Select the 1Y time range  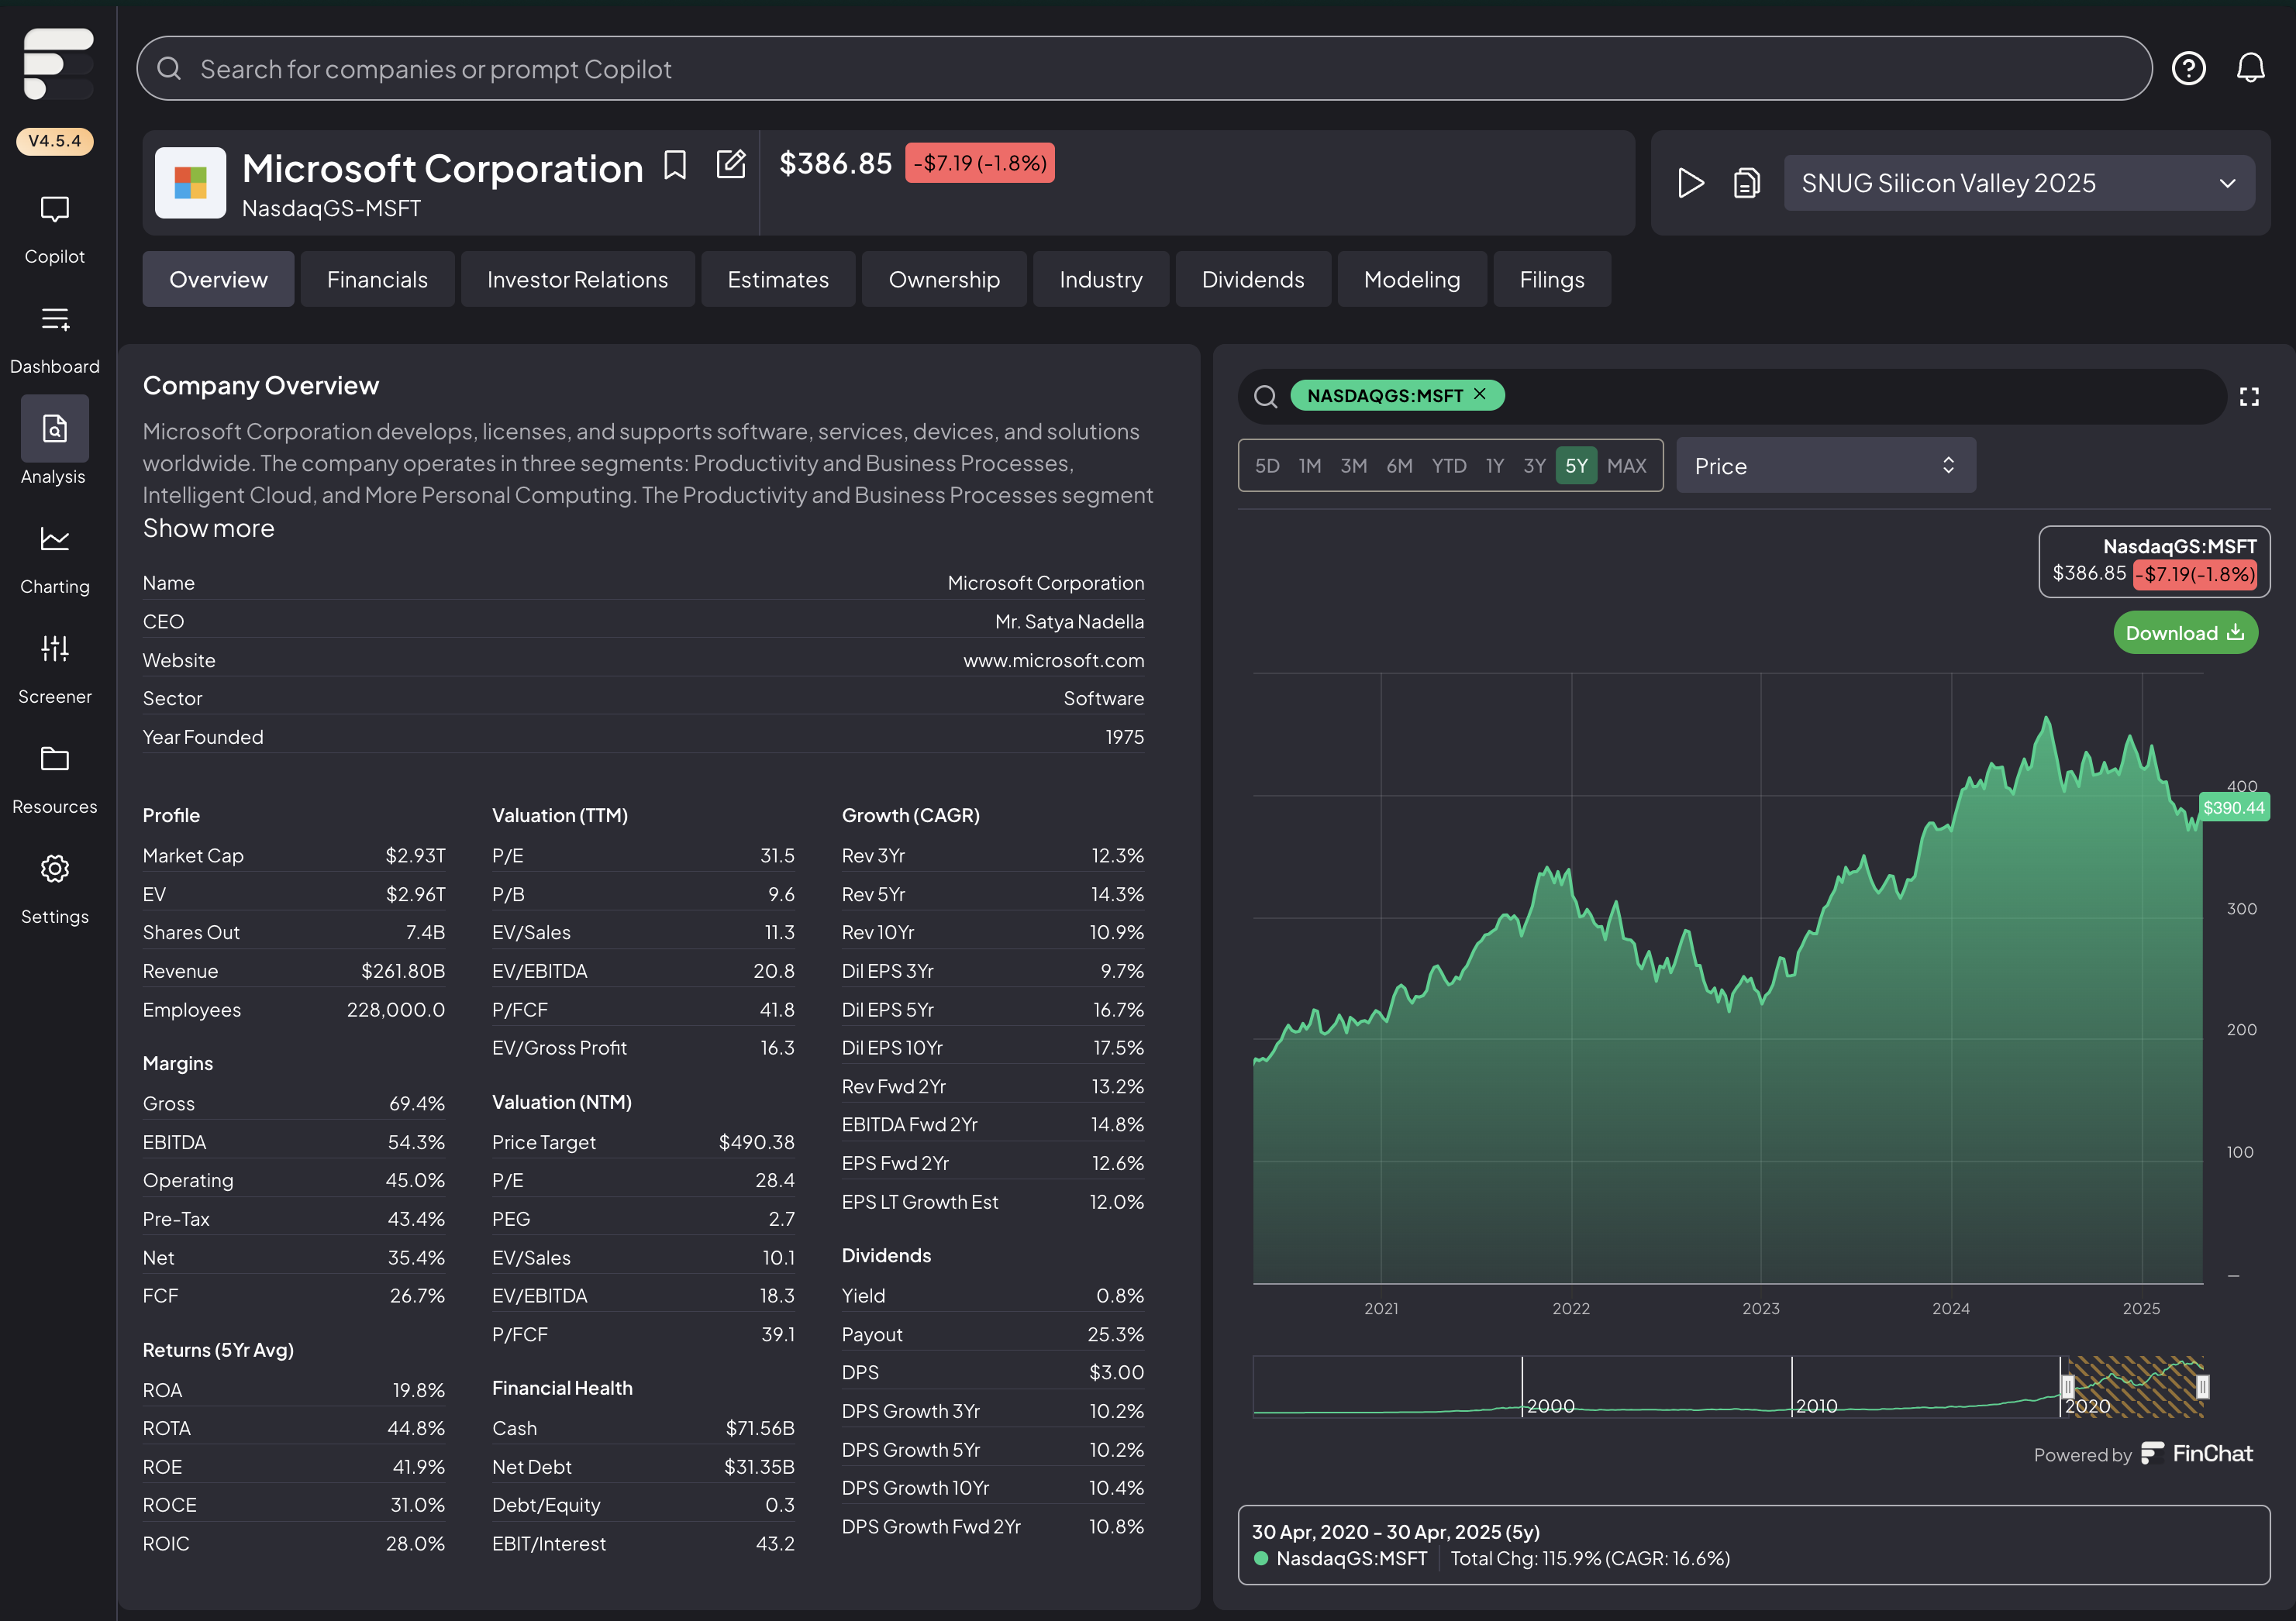coord(1494,466)
